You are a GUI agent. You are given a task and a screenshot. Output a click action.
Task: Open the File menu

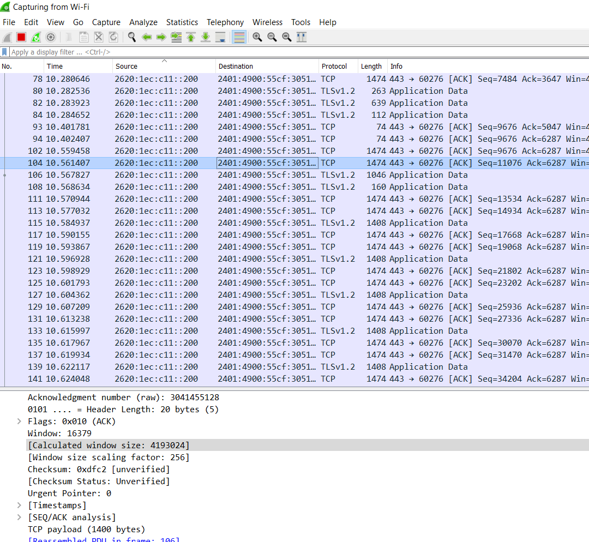9,22
